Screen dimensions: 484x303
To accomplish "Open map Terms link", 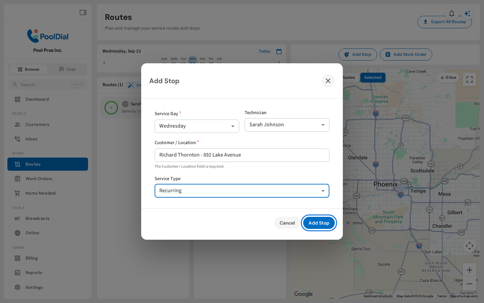I will [442, 296].
